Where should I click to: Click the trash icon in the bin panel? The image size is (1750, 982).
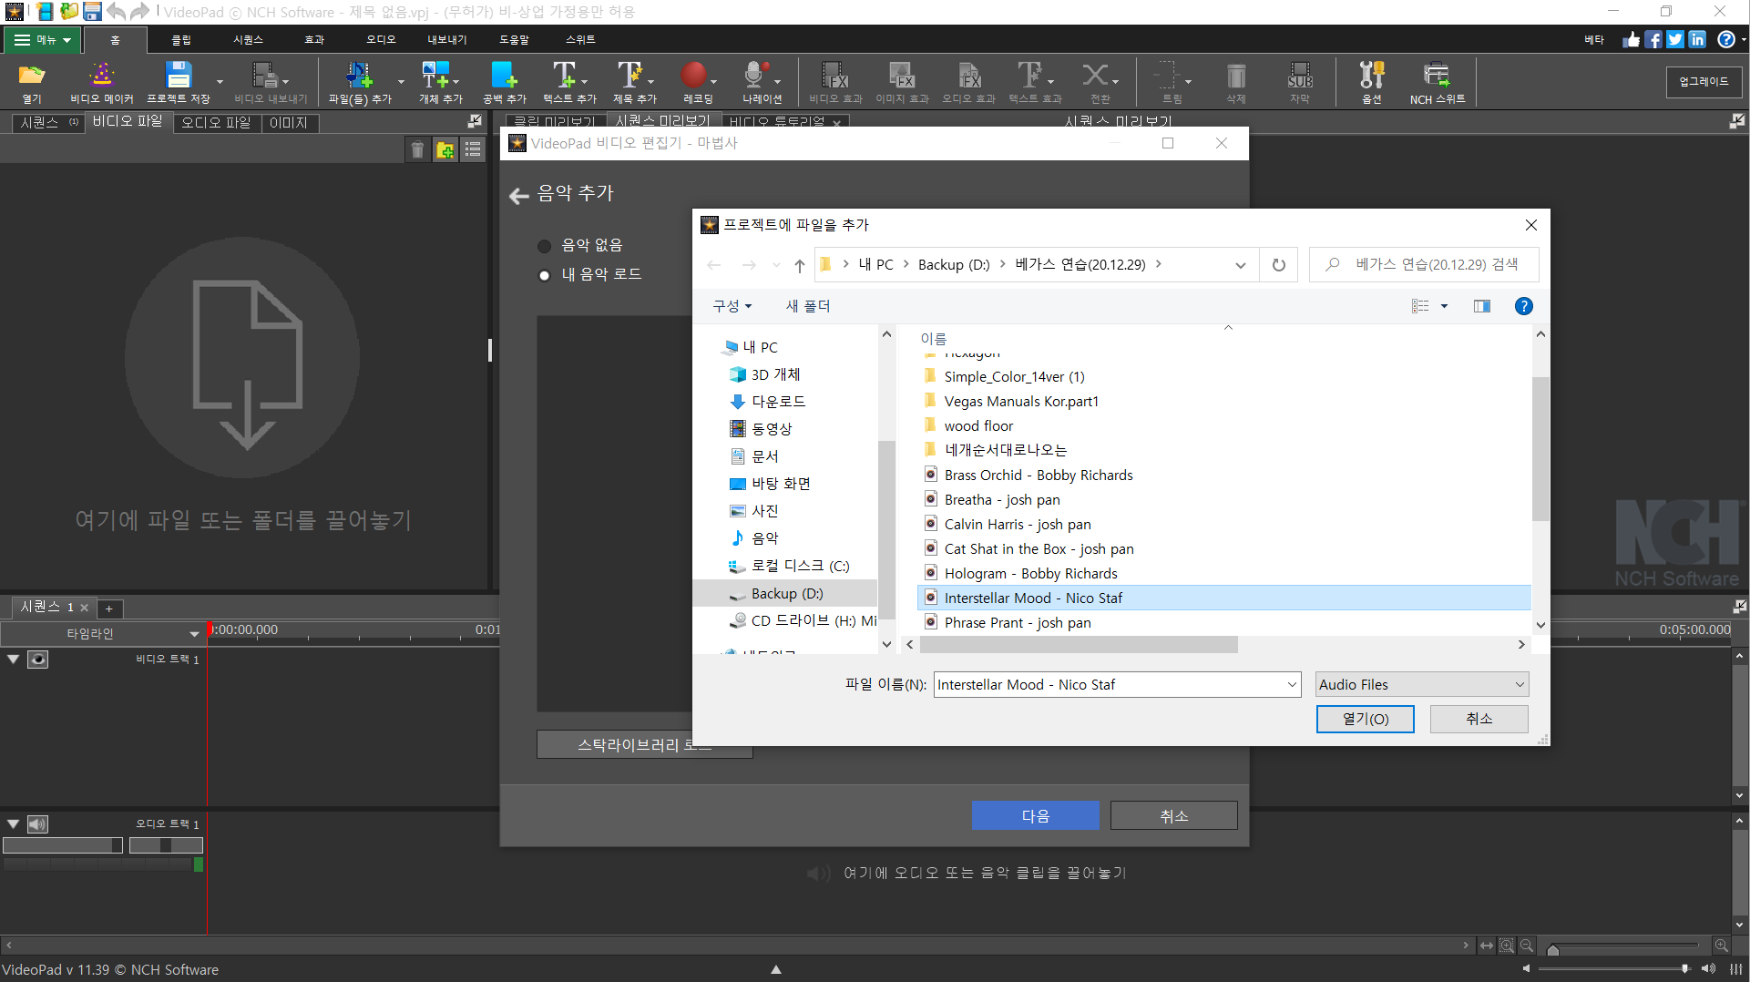pyautogui.click(x=417, y=150)
